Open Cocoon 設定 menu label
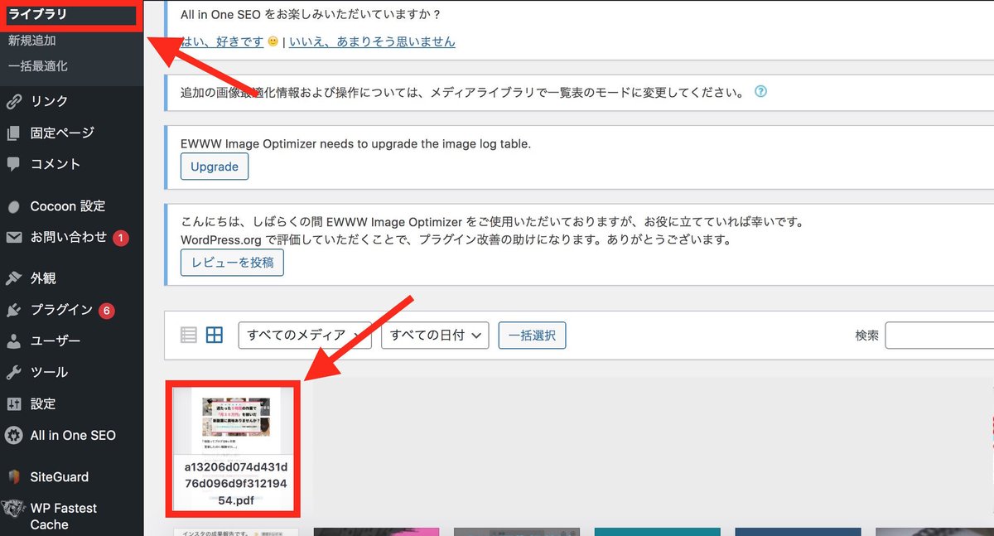The height and width of the screenshot is (536, 994). coord(68,206)
